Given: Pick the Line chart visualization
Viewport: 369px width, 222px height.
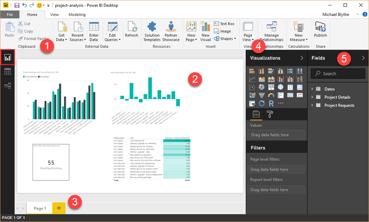Looking at the screenshot, I should click(252, 79).
